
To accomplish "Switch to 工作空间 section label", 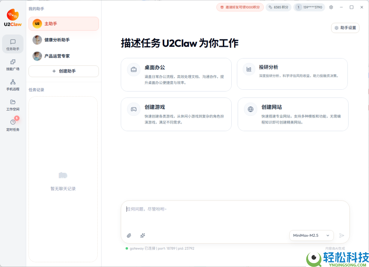I will pyautogui.click(x=13, y=109).
